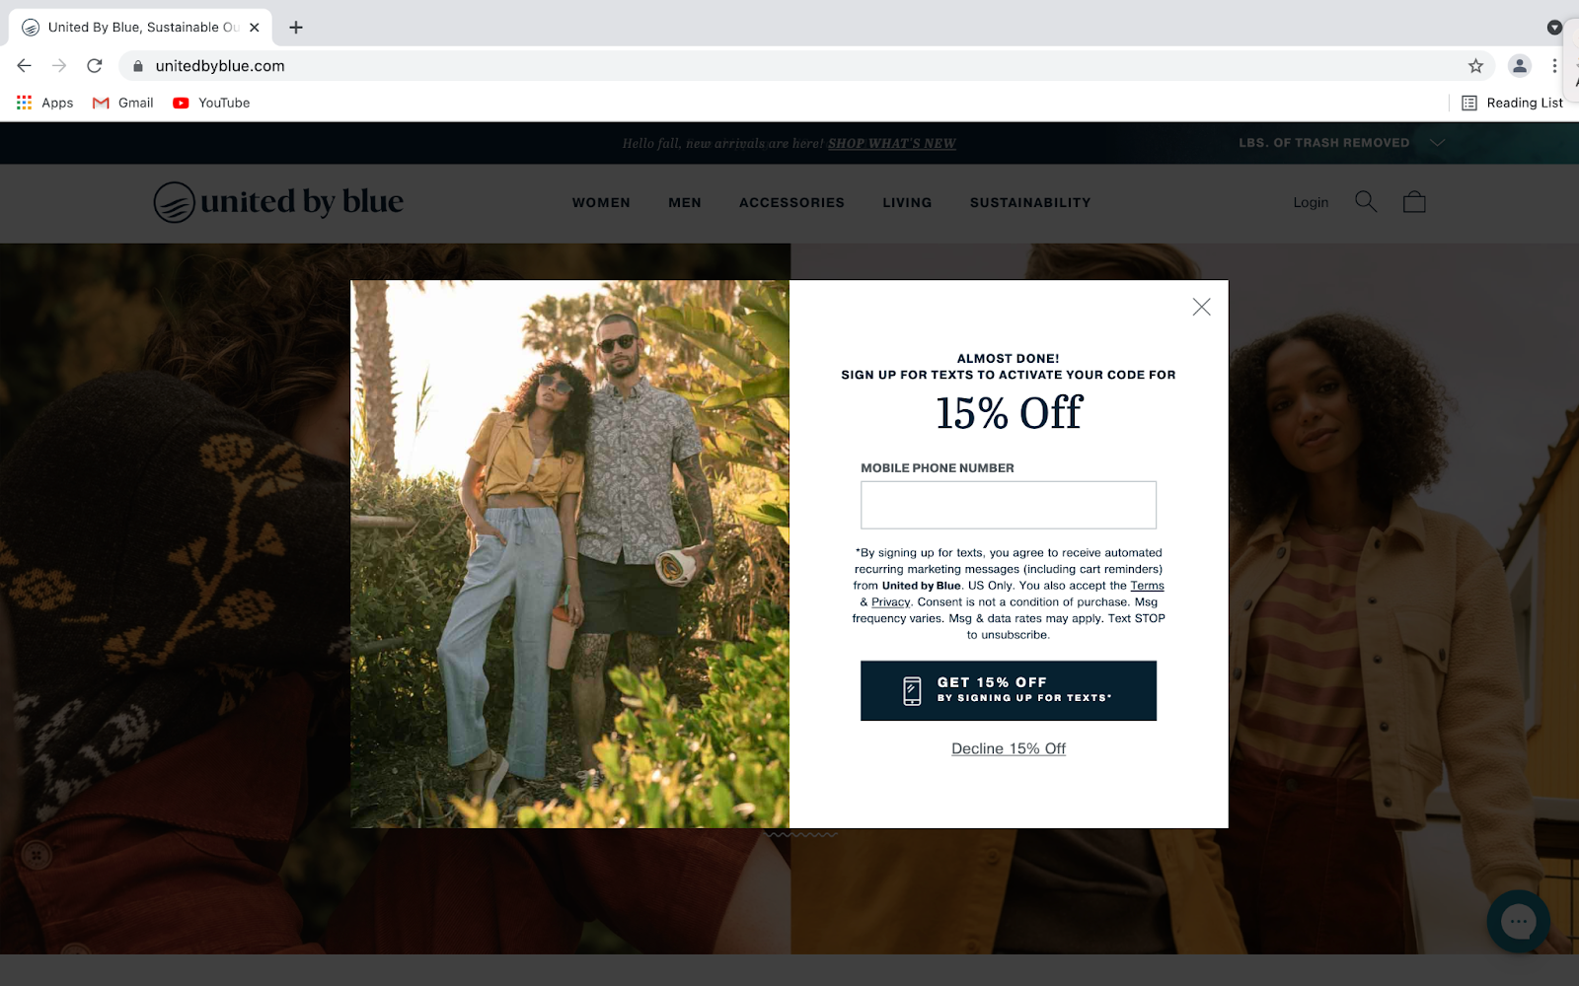Open the Chrome profile avatar icon

point(1520,66)
